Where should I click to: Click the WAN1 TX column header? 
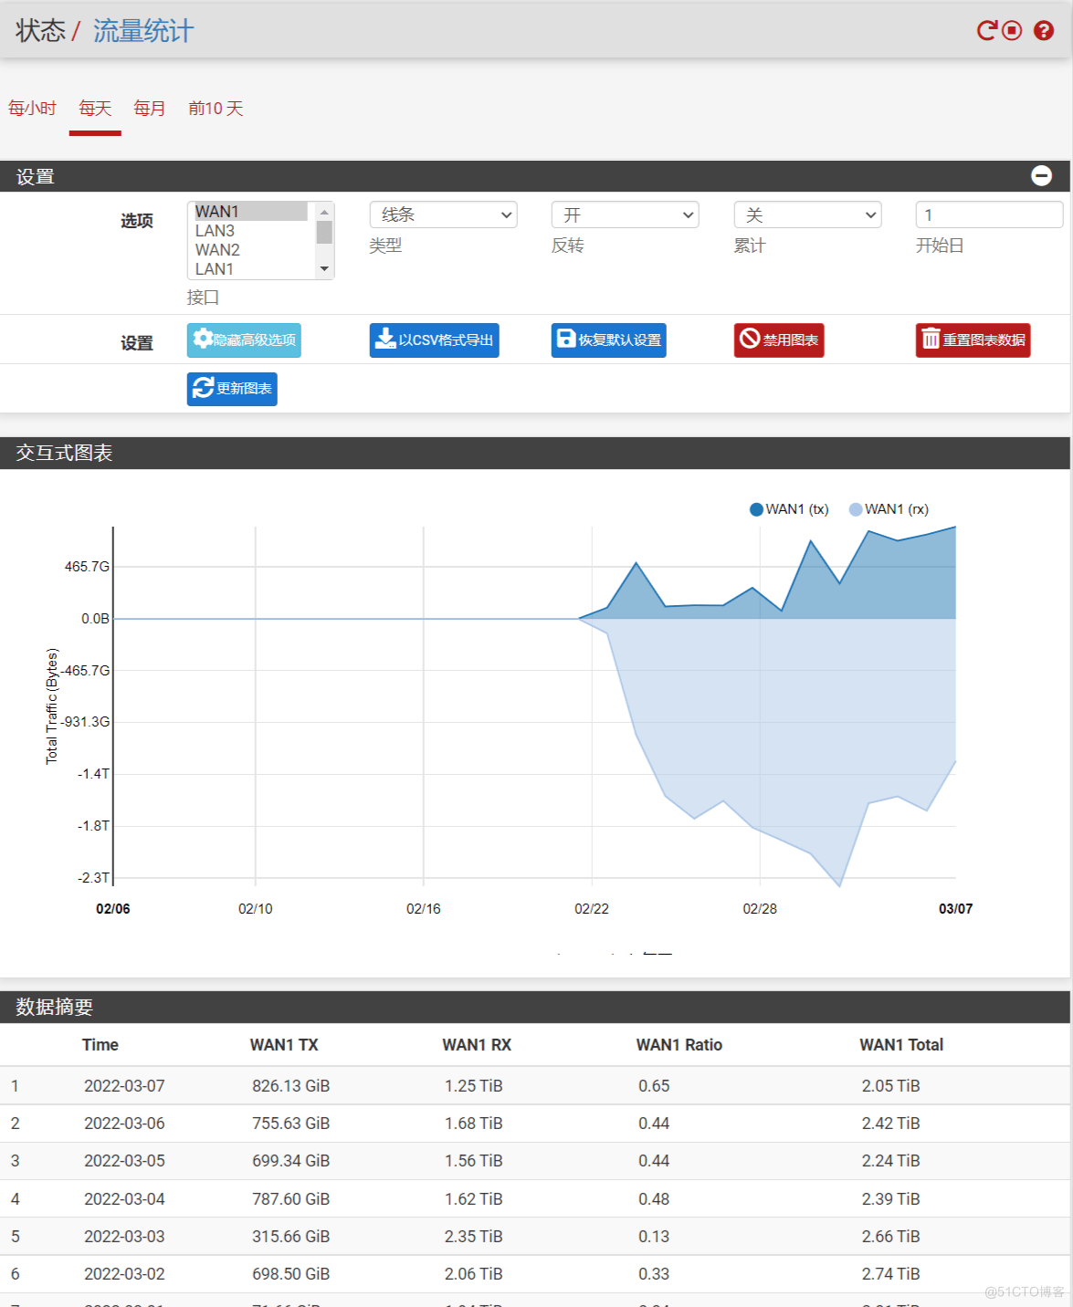coord(284,1045)
